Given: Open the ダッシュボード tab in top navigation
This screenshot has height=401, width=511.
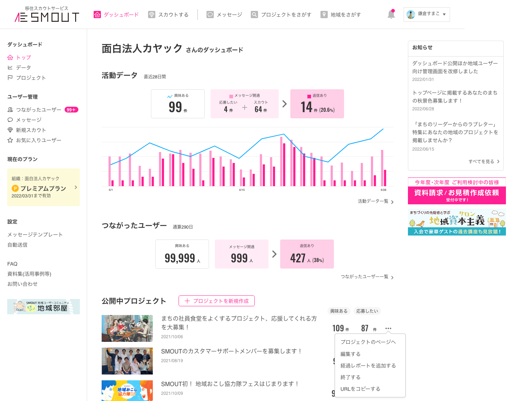Looking at the screenshot, I should pos(116,15).
